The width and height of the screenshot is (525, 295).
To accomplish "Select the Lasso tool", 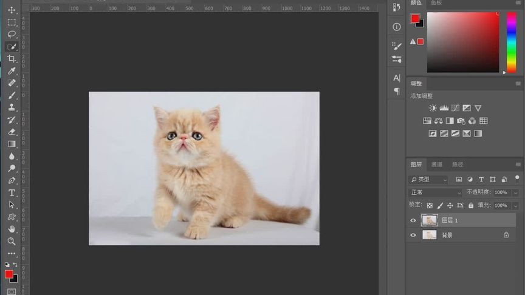I will click(x=12, y=34).
